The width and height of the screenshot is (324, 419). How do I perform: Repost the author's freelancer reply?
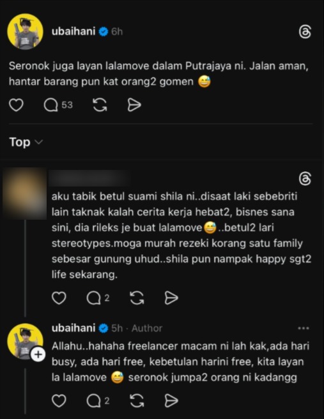[137, 401]
